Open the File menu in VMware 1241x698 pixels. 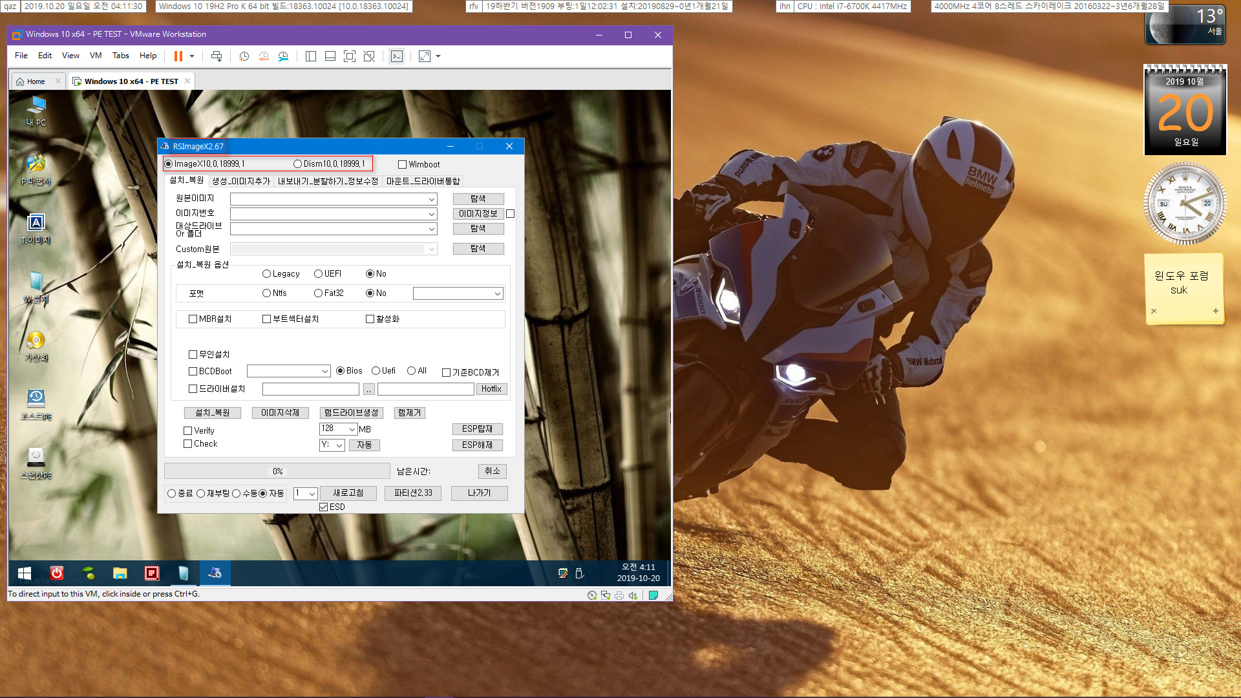pyautogui.click(x=21, y=56)
